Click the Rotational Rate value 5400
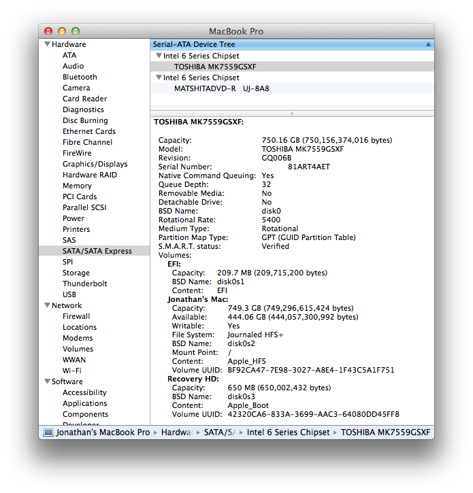Viewport: 473px width, 493px height. click(x=271, y=220)
